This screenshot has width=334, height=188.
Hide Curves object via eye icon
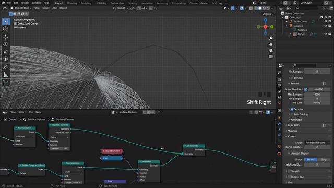326,34
